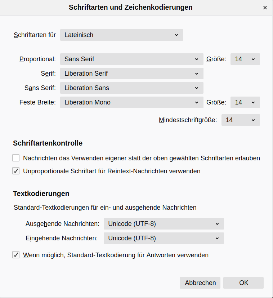Click the dialog title Schriftarten und Zeichenkodierungen

(x=130, y=7)
